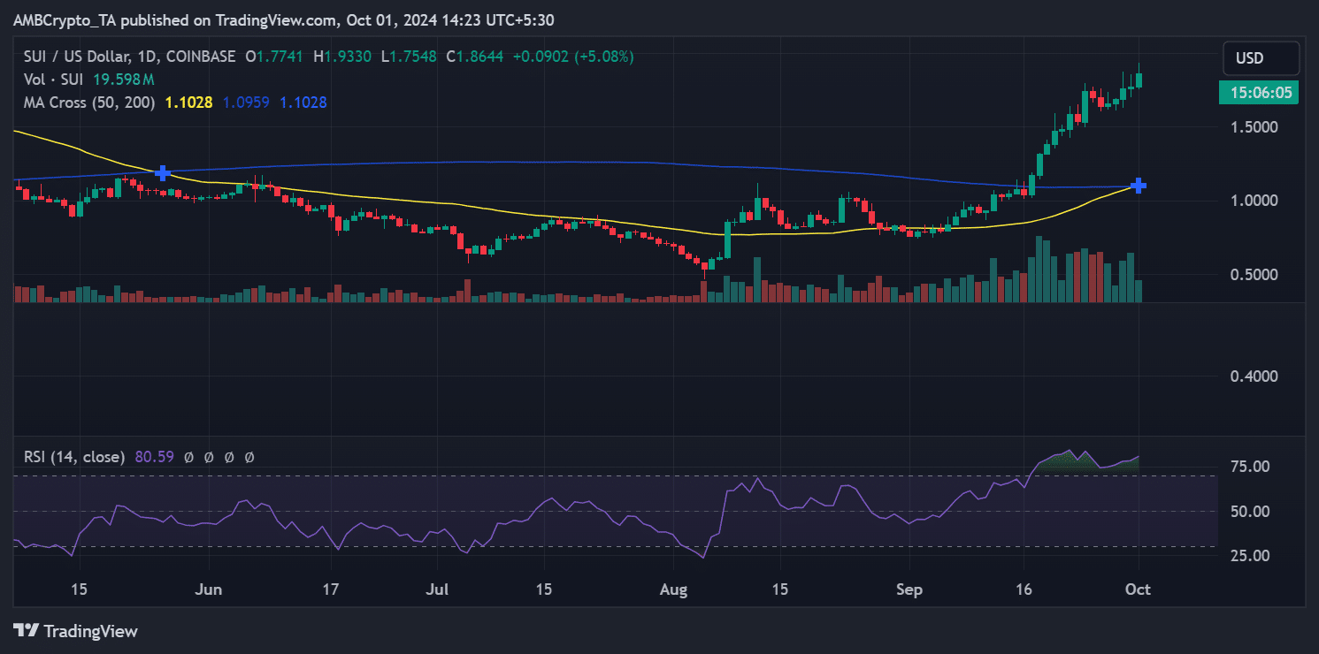The width and height of the screenshot is (1319, 654).
Task: Click the 17 date axis label
Action: [x=332, y=589]
